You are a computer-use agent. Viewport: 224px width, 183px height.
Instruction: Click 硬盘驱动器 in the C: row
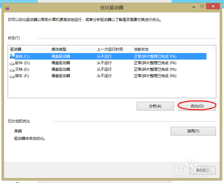point(61,56)
